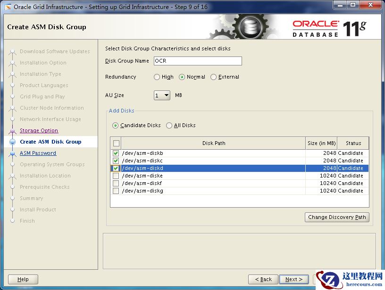The width and height of the screenshot is (385, 290).
Task: Open Help for this installer step
Action: [x=23, y=279]
